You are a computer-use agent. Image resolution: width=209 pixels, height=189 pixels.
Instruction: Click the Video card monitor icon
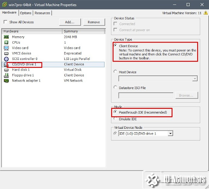pos(6,48)
